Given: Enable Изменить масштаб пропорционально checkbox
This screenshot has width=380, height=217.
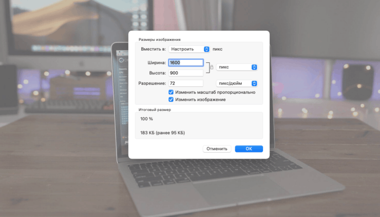Looking at the screenshot, I should (171, 92).
